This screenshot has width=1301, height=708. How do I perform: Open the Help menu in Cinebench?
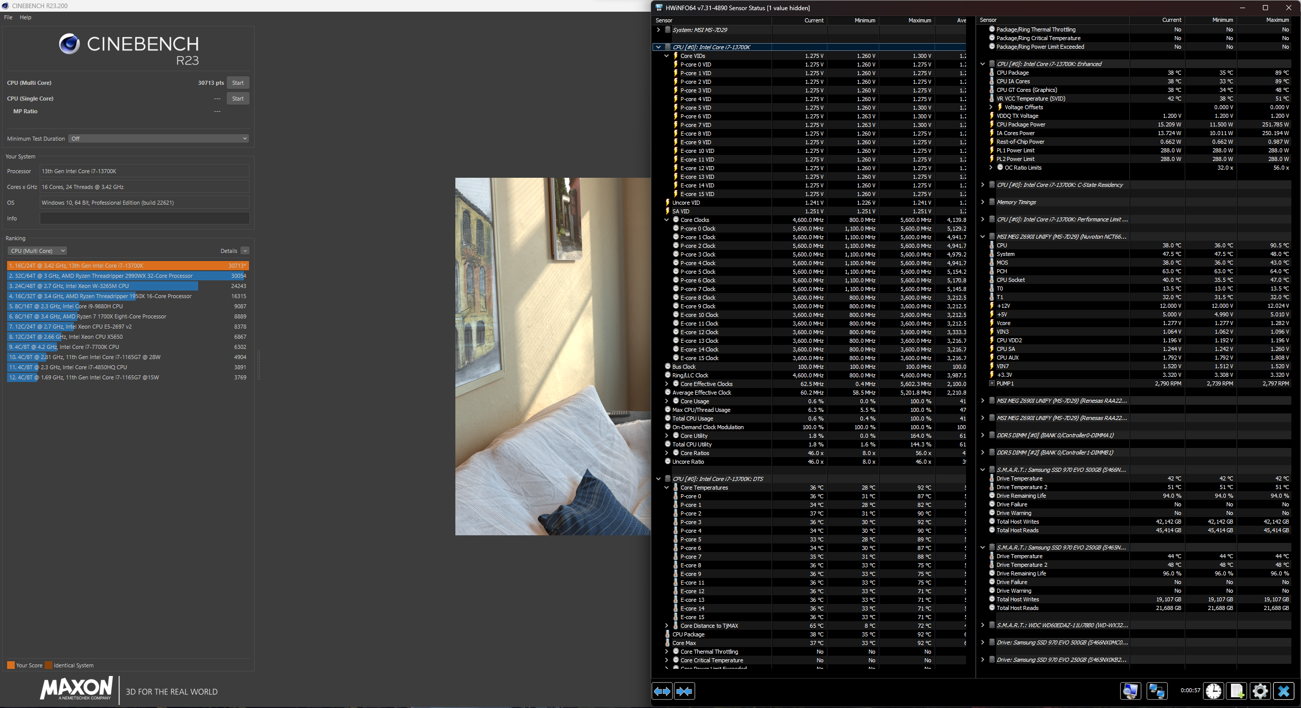(25, 17)
